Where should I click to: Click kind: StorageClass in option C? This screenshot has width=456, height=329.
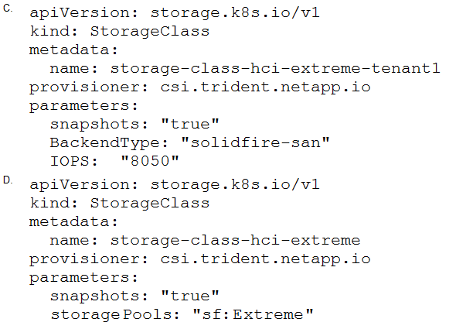[x=120, y=31]
